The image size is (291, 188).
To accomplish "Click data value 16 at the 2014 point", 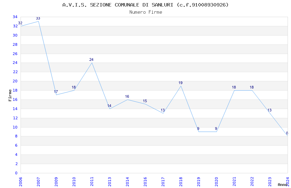I will tap(127, 96).
